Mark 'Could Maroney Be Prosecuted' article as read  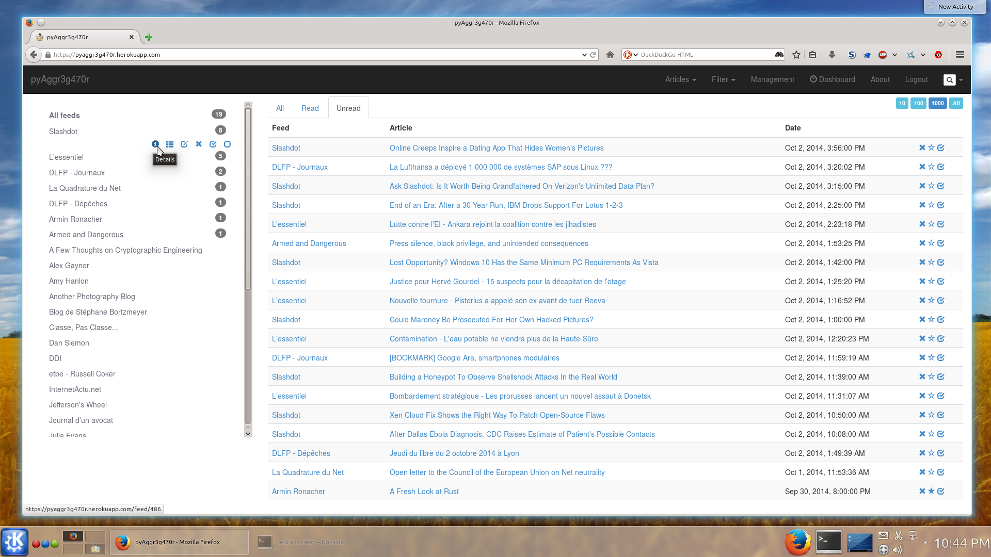pos(941,320)
